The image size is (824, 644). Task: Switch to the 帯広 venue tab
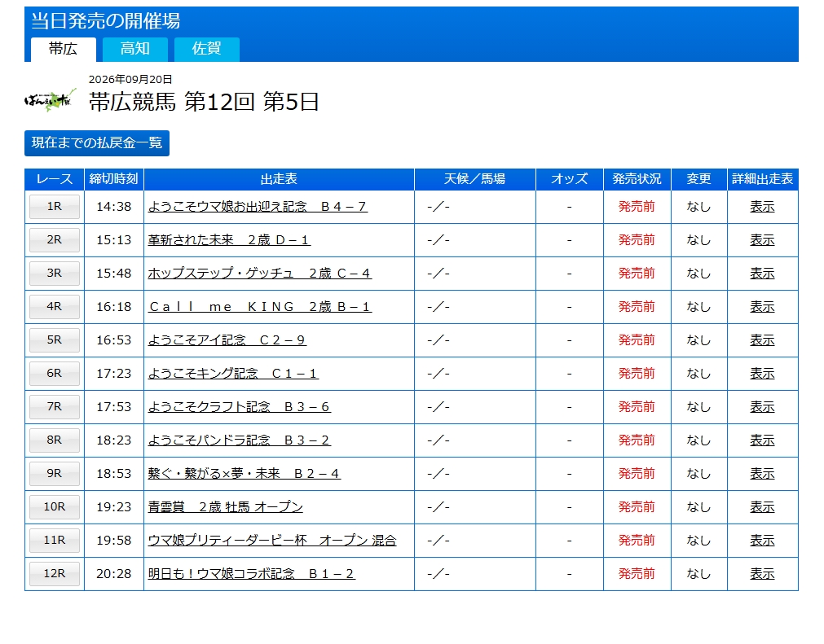tap(63, 50)
